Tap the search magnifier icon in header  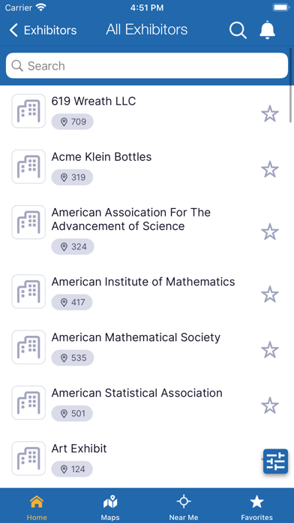pyautogui.click(x=238, y=30)
